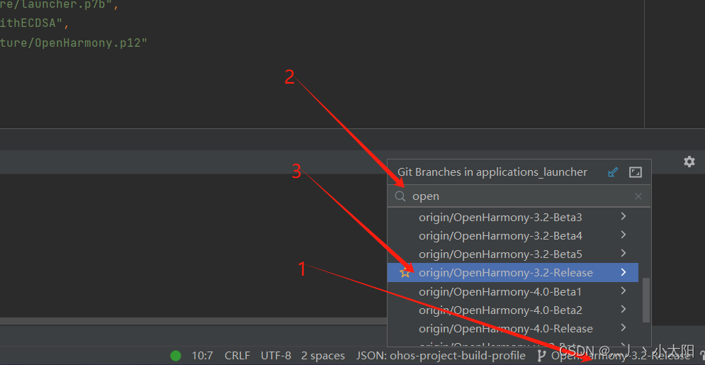Click Git Branches in applications_launcher title
The height and width of the screenshot is (365, 705).
492,172
